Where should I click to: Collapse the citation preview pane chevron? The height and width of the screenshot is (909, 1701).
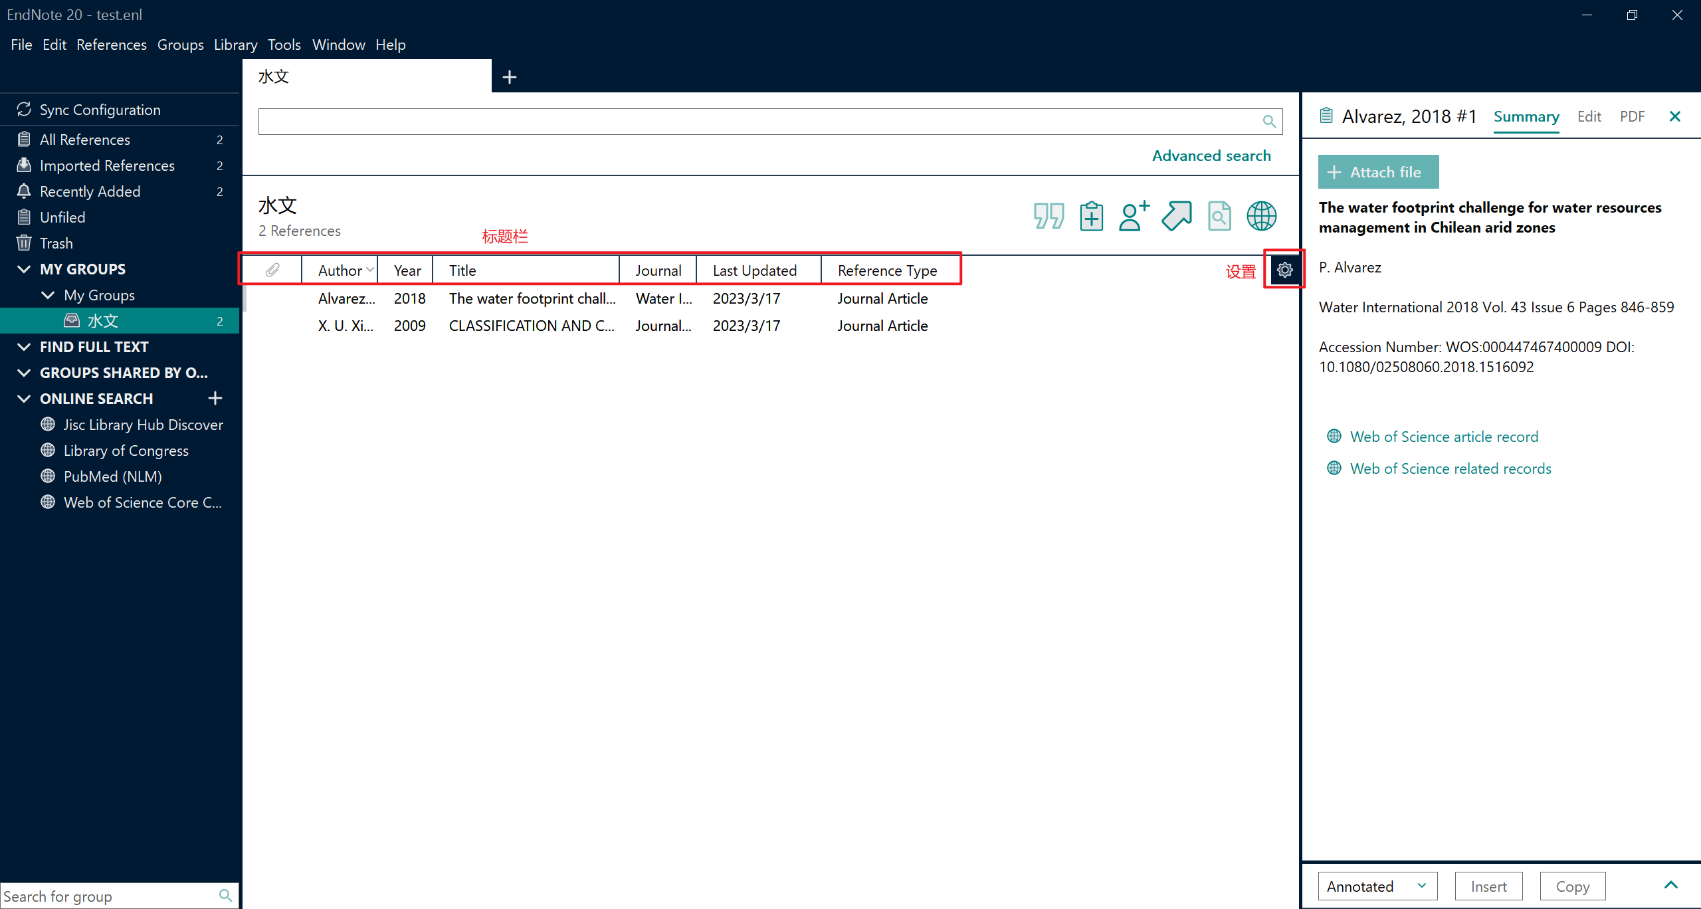[x=1671, y=884]
